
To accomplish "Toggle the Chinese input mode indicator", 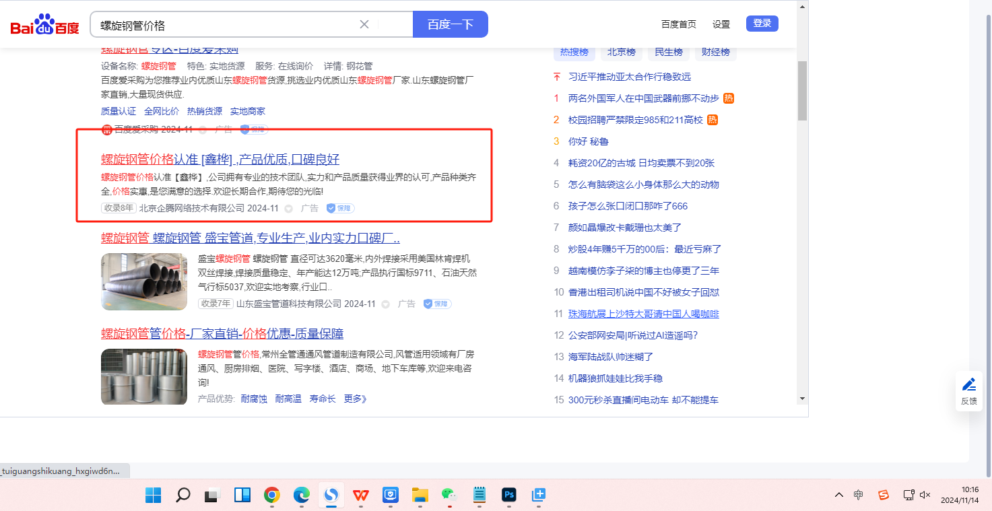I will [858, 495].
